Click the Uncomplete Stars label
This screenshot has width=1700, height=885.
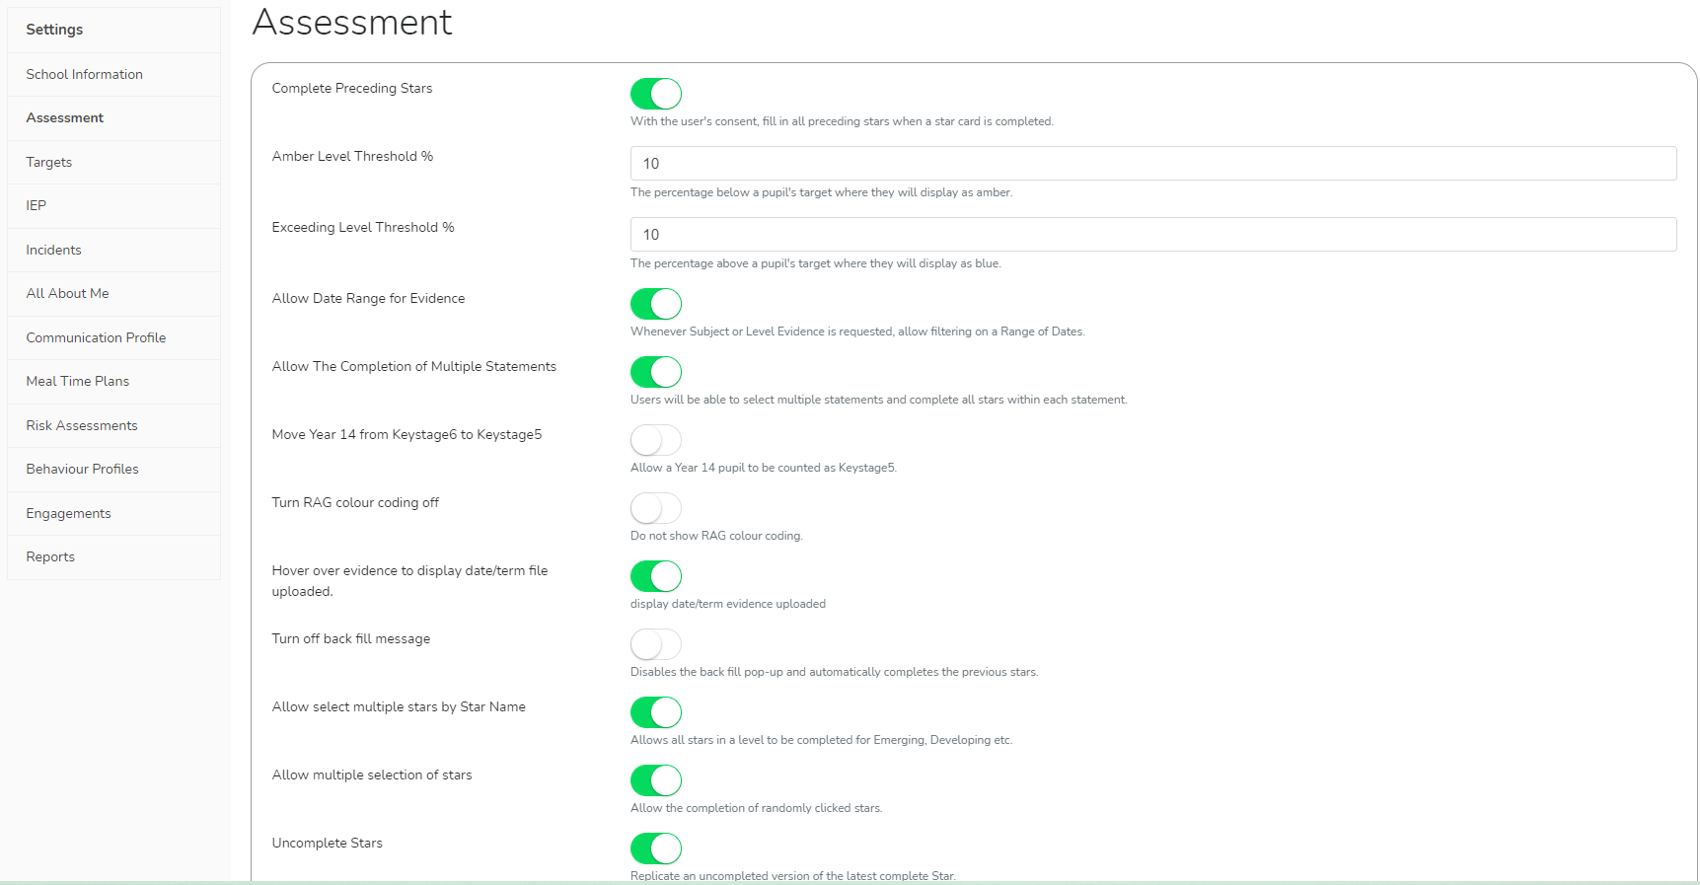point(328,844)
